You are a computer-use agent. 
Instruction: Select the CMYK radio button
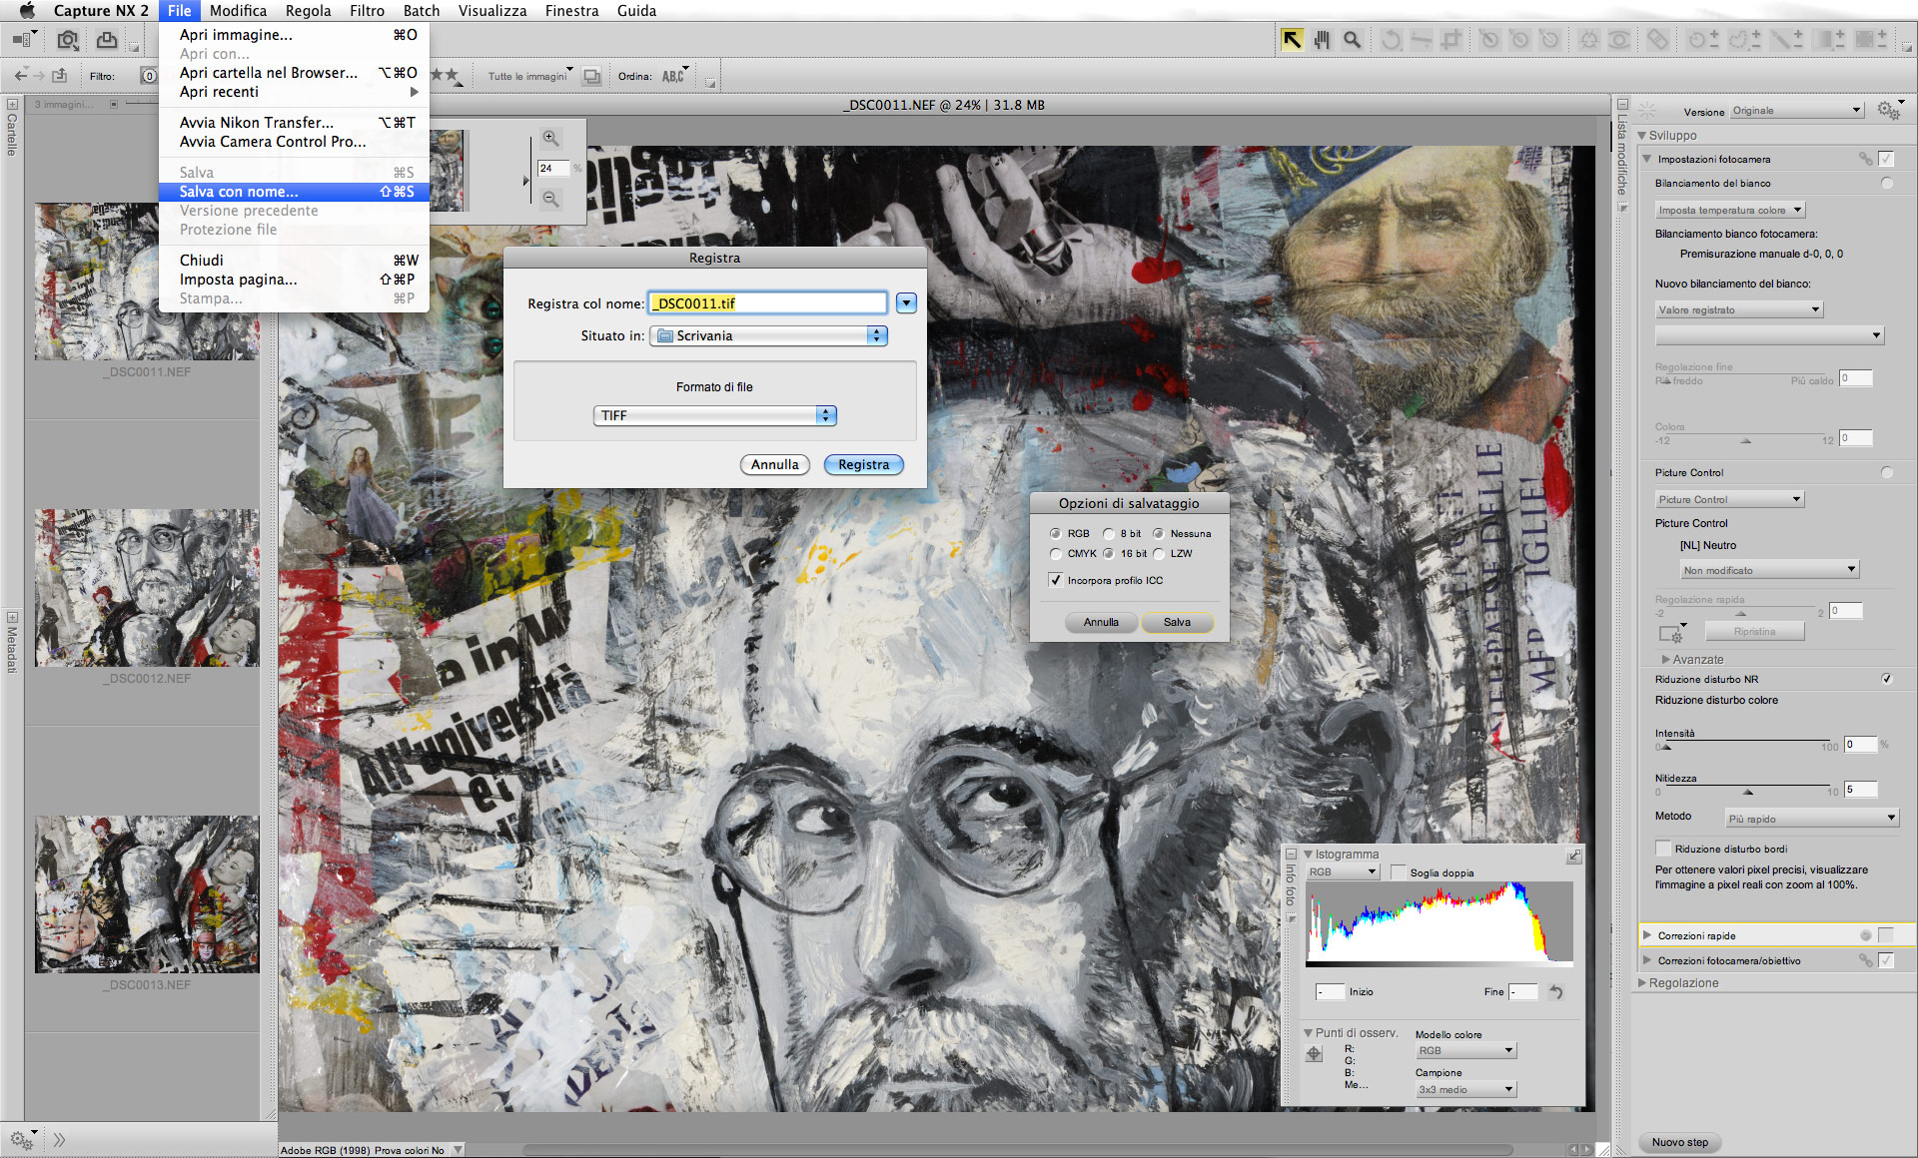coord(1055,554)
